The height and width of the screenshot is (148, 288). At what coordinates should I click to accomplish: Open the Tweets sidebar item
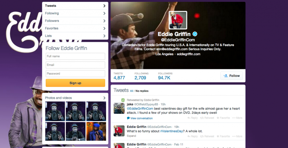click(x=75, y=6)
